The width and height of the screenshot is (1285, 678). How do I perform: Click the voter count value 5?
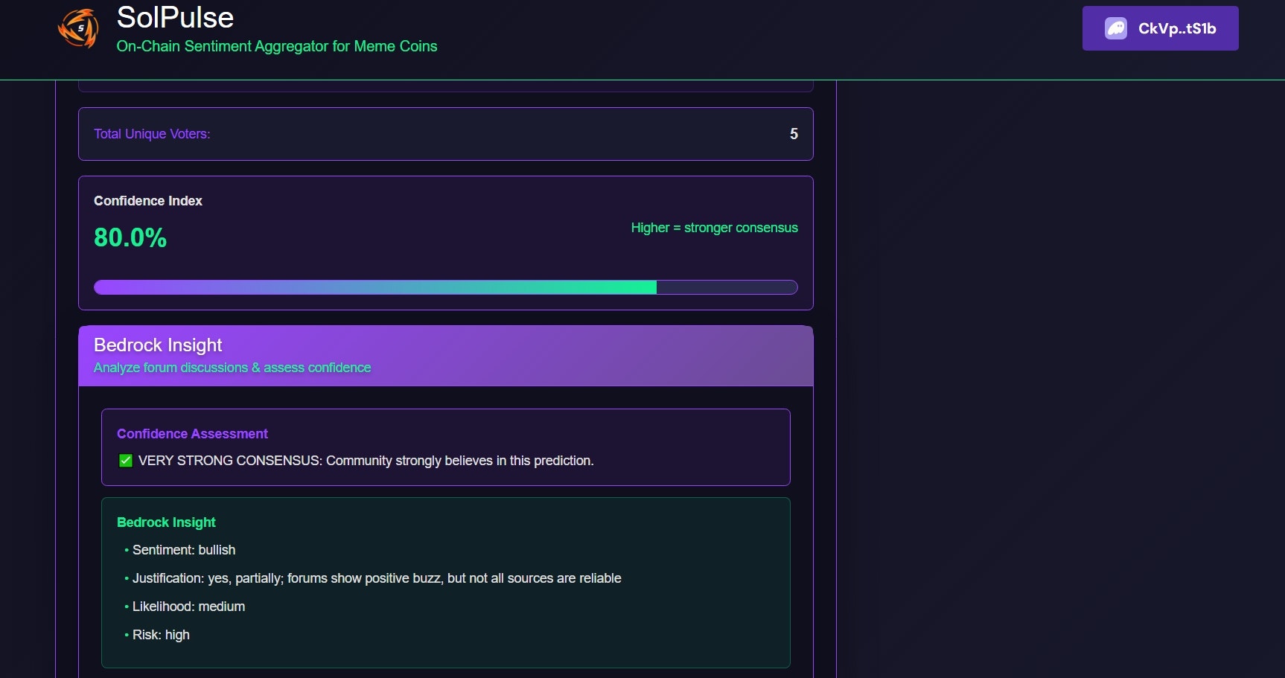(x=794, y=134)
